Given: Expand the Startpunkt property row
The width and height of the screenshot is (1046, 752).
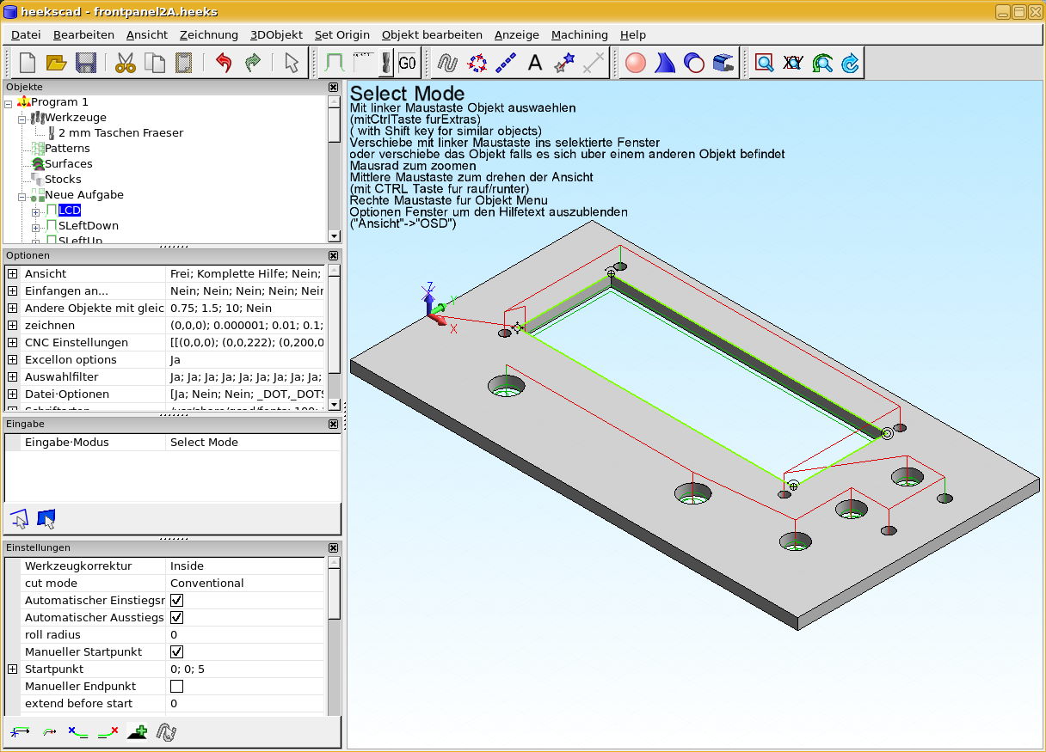Looking at the screenshot, I should [x=13, y=669].
